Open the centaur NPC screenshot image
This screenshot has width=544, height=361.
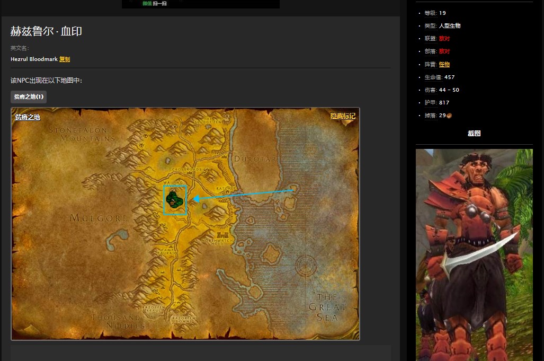(474, 254)
